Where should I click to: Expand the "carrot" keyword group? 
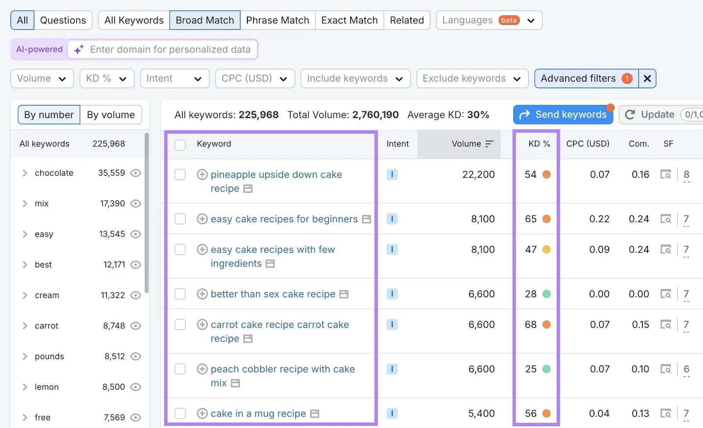point(25,325)
